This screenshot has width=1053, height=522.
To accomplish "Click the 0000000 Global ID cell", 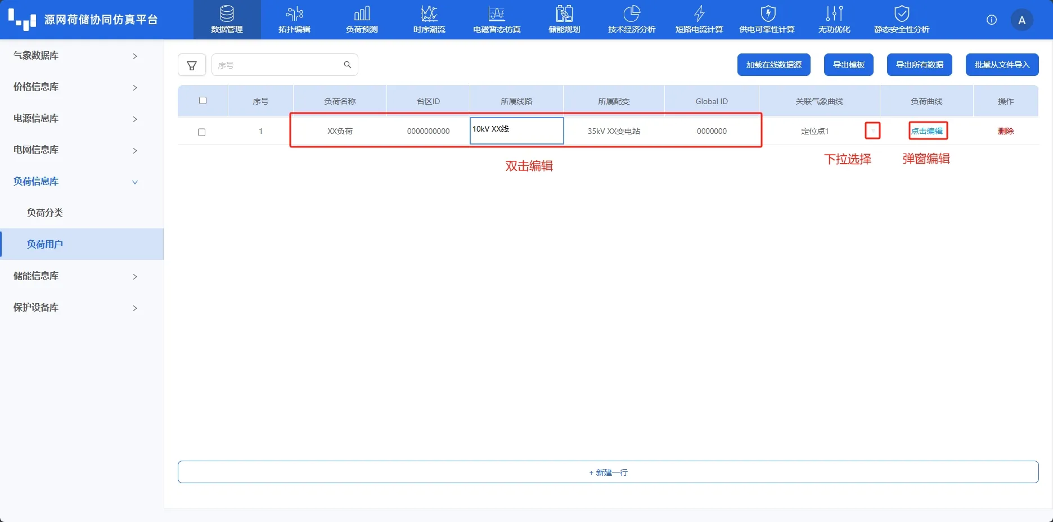I will [x=712, y=131].
